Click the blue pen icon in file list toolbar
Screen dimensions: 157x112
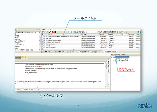pyautogui.click(x=50, y=32)
